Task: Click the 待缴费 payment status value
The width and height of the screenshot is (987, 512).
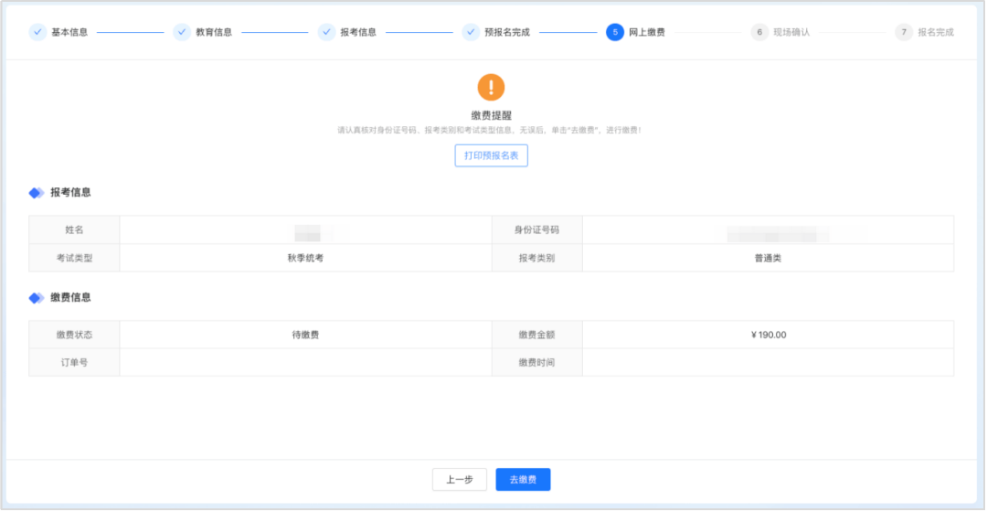Action: (x=305, y=335)
